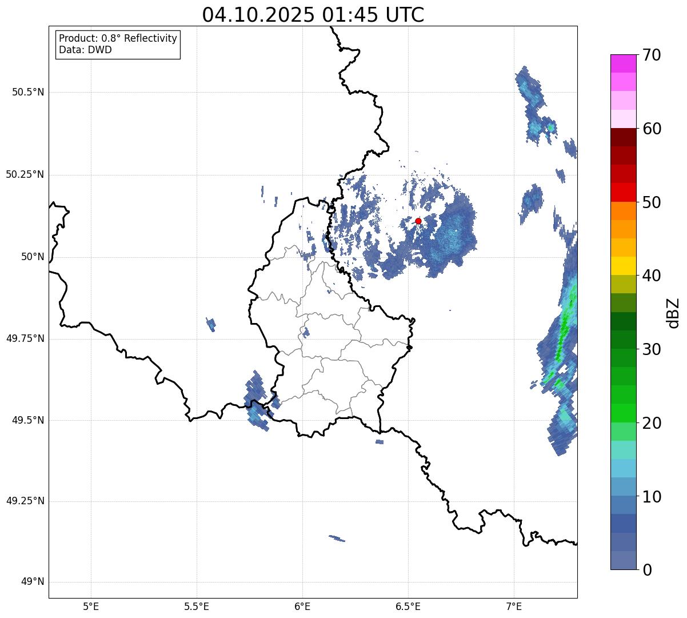This screenshot has width=687, height=618.
Task: Click the title "04.10.2025 01:45 UTC"
Action: [x=313, y=15]
